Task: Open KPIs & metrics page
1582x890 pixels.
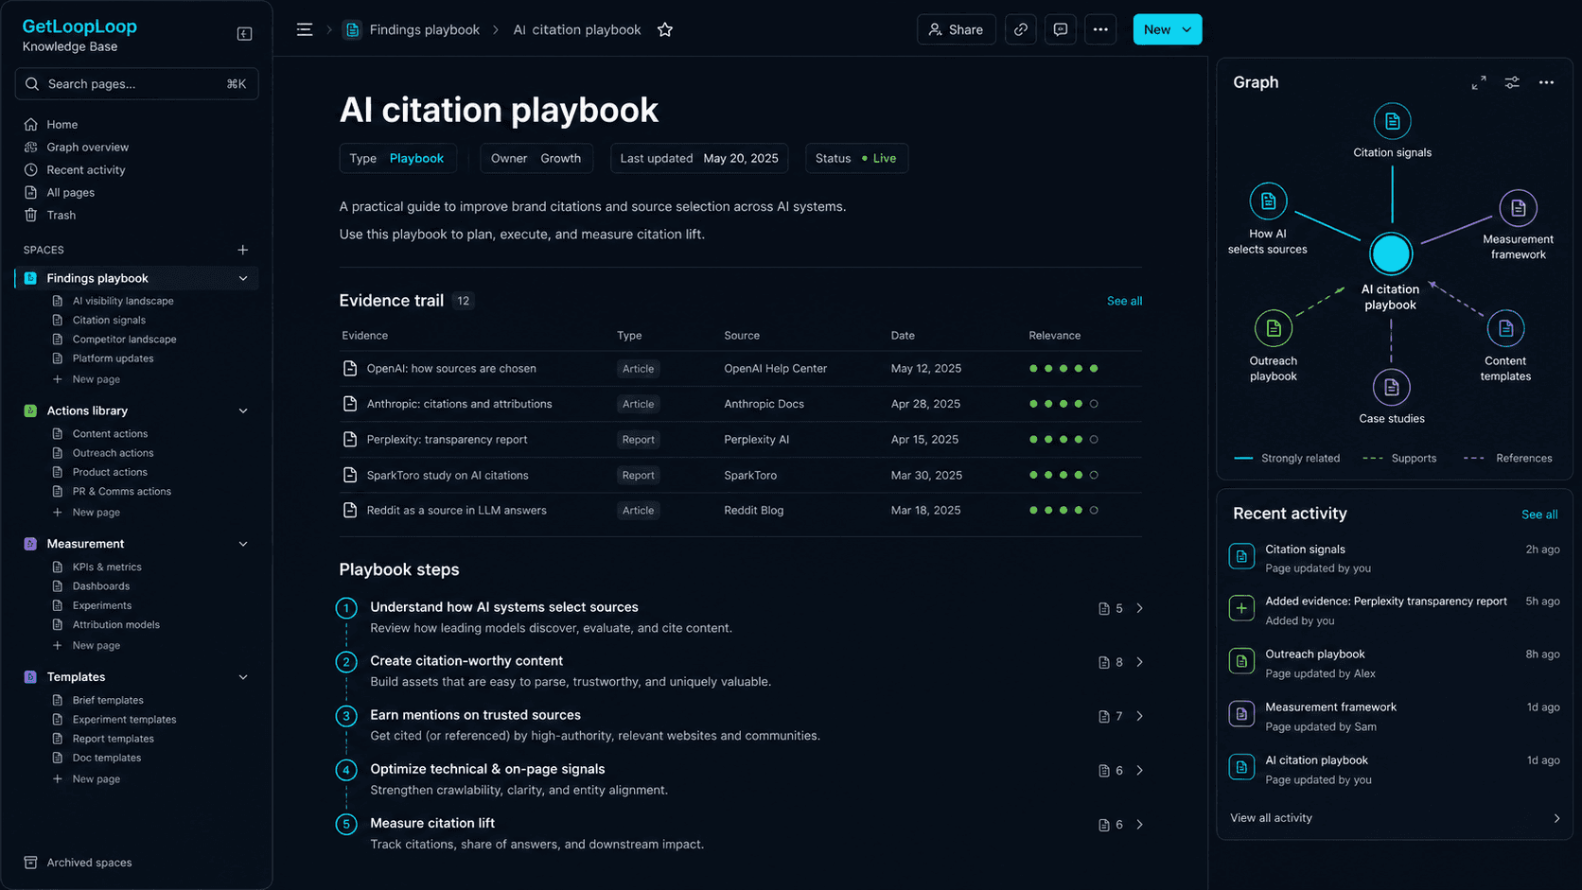Action: coord(107,567)
